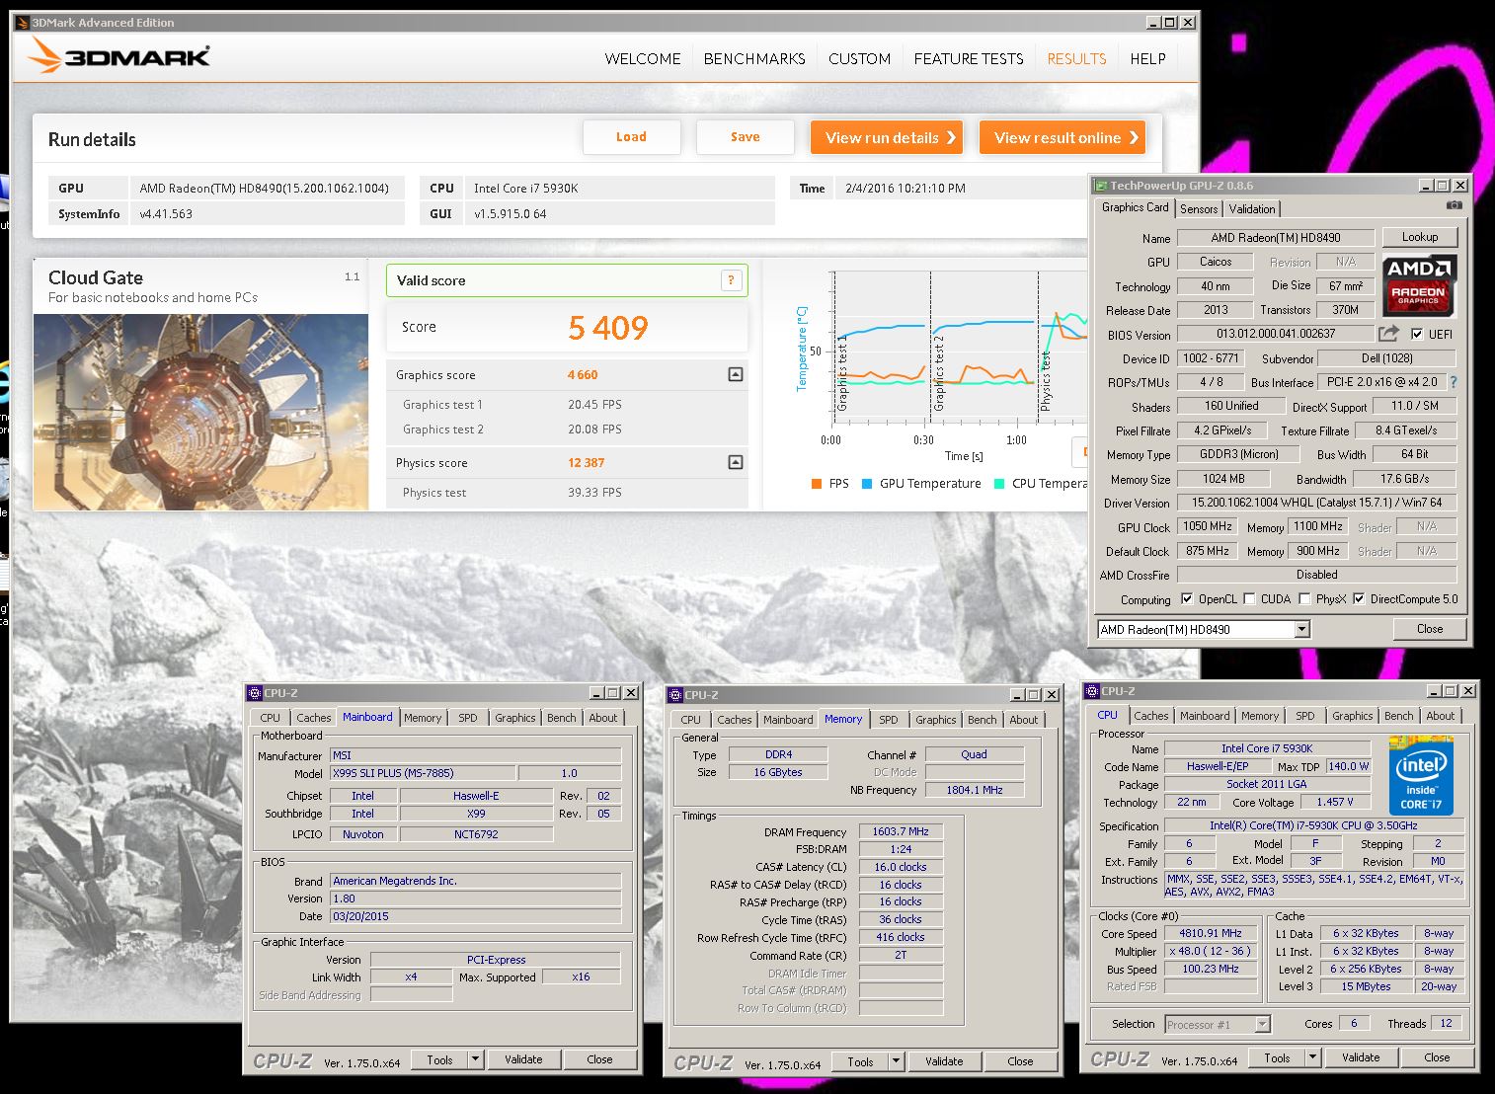Image resolution: width=1495 pixels, height=1094 pixels.
Task: Click the DRAM Frequency value 1603.7 MHz
Action: 901,832
